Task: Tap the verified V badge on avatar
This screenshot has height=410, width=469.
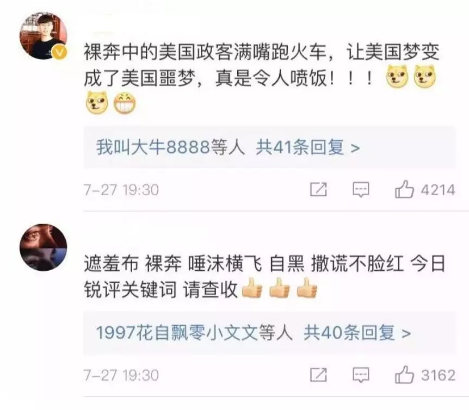Action: (59, 52)
